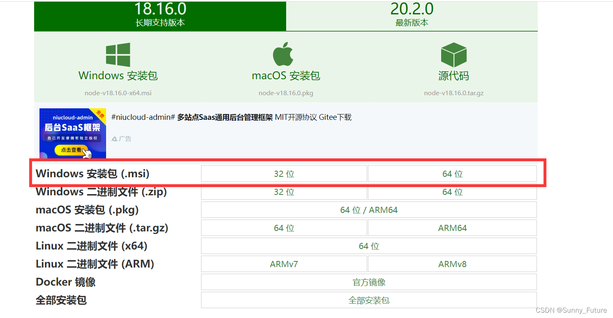Download macOS .tar.gz ARM64 binary
The width and height of the screenshot is (613, 318).
click(x=452, y=228)
